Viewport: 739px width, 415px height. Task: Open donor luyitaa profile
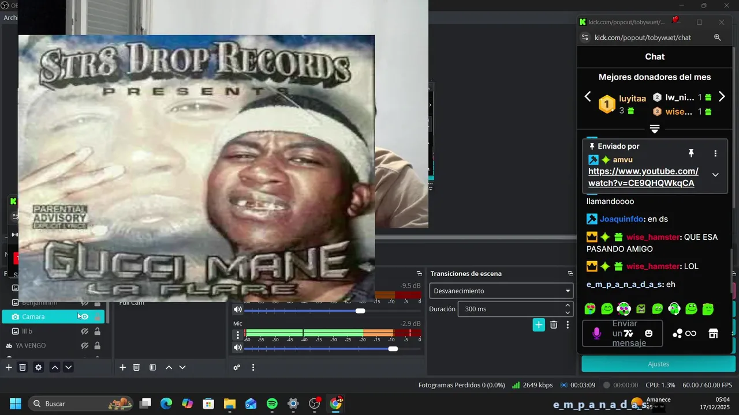click(632, 99)
